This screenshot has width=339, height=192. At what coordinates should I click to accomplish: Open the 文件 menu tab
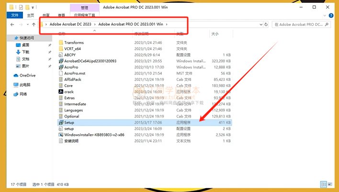pos(15,15)
